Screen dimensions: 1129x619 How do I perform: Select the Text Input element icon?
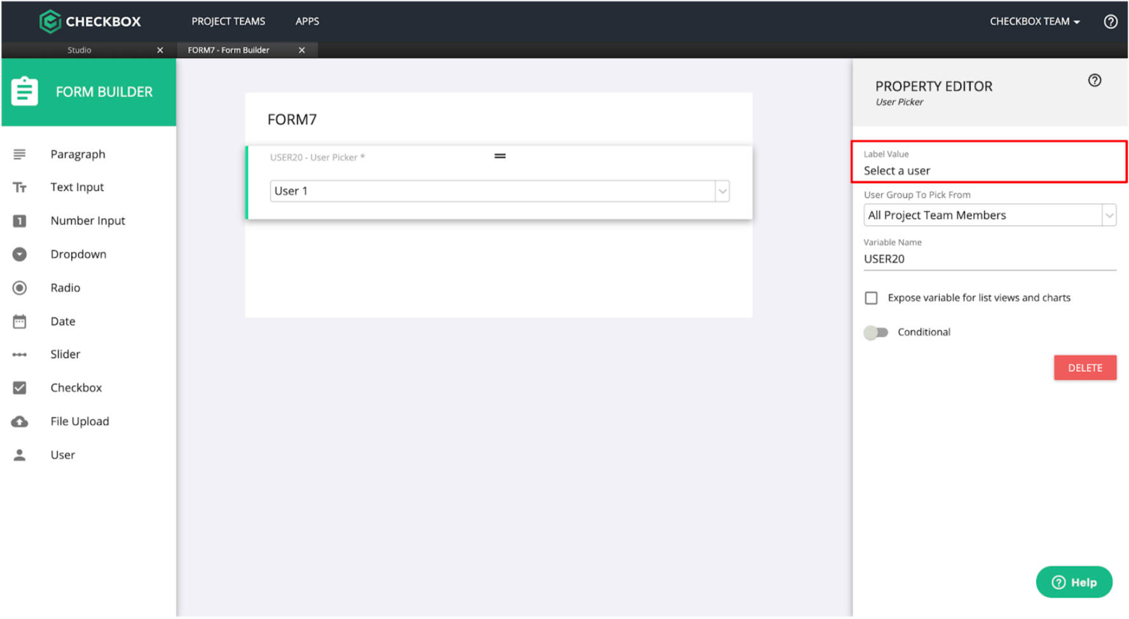(20, 187)
